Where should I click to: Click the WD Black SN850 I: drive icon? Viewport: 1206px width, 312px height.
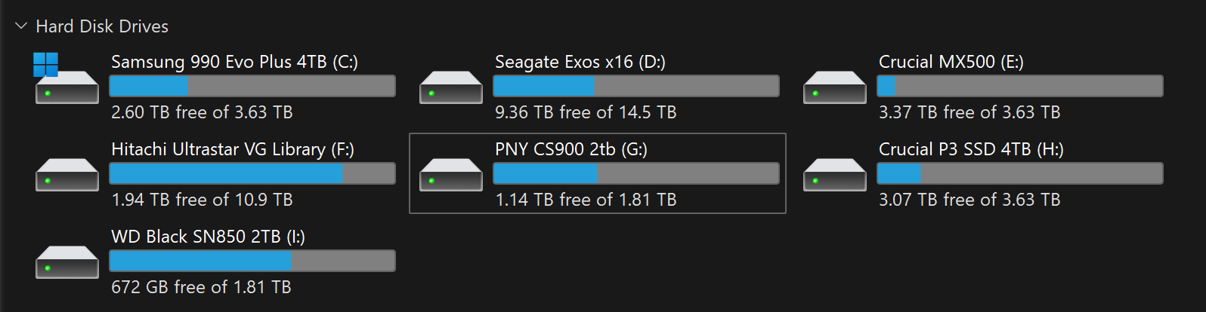click(x=67, y=262)
